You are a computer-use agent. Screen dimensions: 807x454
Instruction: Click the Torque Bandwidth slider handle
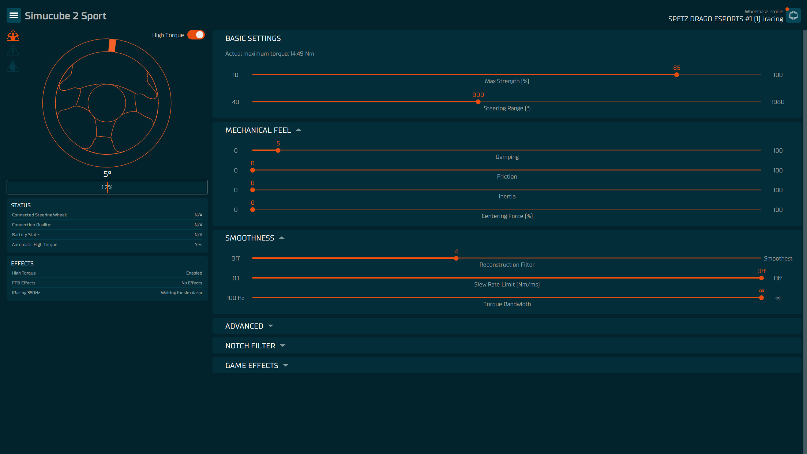pos(761,298)
